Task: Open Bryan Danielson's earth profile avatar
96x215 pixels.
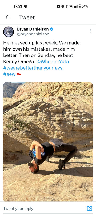Action: pyautogui.click(x=9, y=32)
